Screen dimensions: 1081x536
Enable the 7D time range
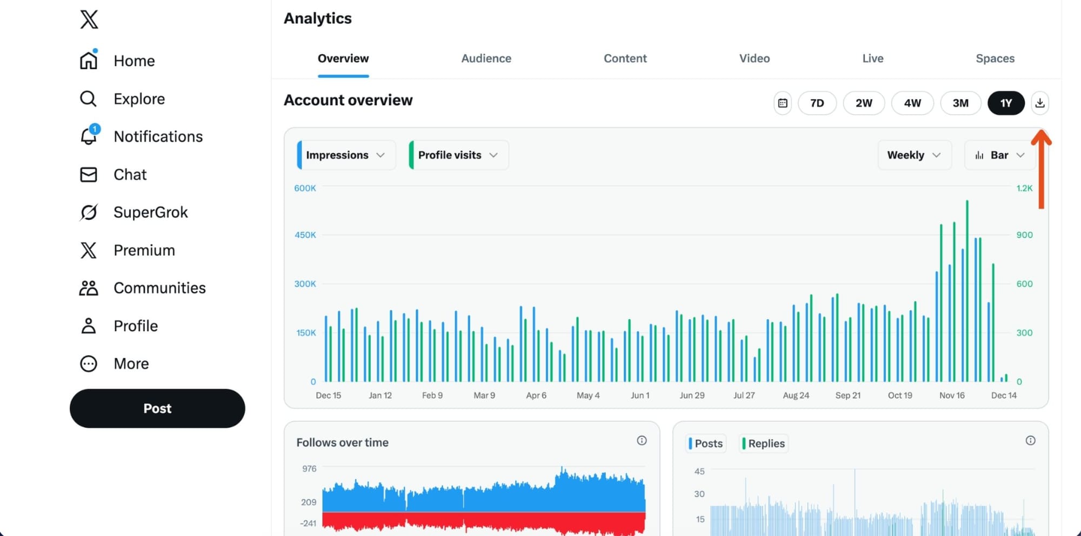pos(817,103)
